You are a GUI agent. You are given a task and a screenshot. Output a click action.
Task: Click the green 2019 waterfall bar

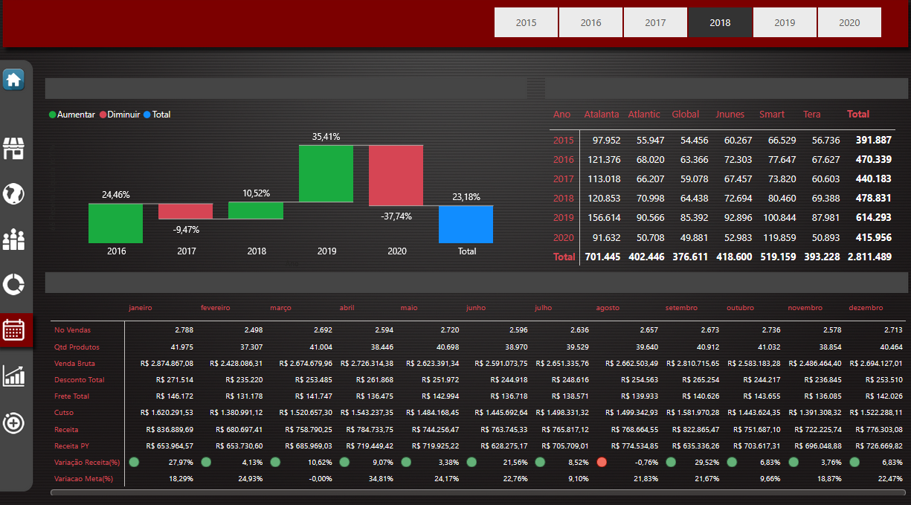[x=326, y=173]
